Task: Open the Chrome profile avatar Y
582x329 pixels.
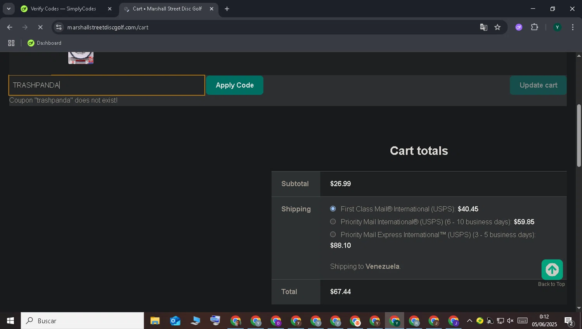Action: click(557, 27)
